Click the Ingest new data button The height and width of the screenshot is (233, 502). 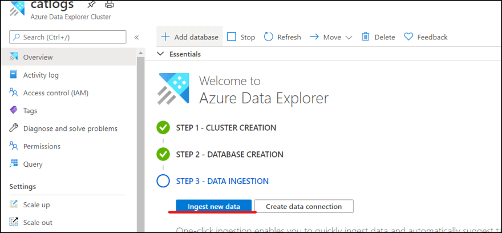(x=214, y=206)
